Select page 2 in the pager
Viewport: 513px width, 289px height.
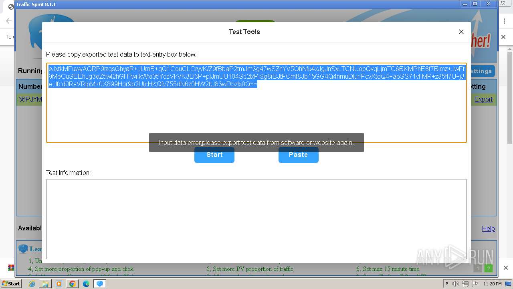[x=488, y=269]
